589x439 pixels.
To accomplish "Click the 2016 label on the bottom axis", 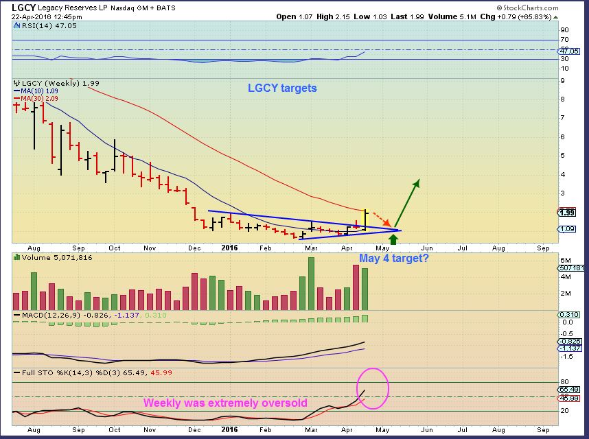I will [x=229, y=429].
